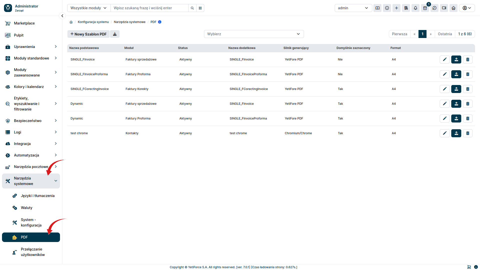480x270 pixels.
Task: Open the video camera icon
Action: [x=444, y=8]
